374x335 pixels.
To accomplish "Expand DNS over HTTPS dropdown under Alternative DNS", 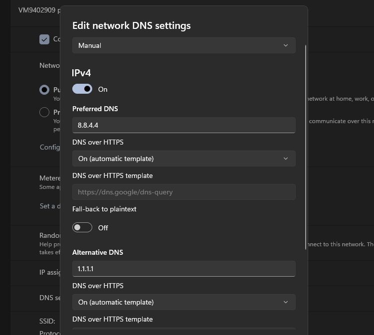I will [x=183, y=302].
